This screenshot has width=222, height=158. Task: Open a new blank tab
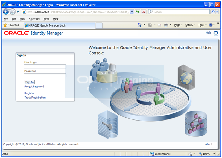click(x=99, y=25)
